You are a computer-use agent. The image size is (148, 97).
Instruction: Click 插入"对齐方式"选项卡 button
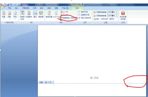104,19
